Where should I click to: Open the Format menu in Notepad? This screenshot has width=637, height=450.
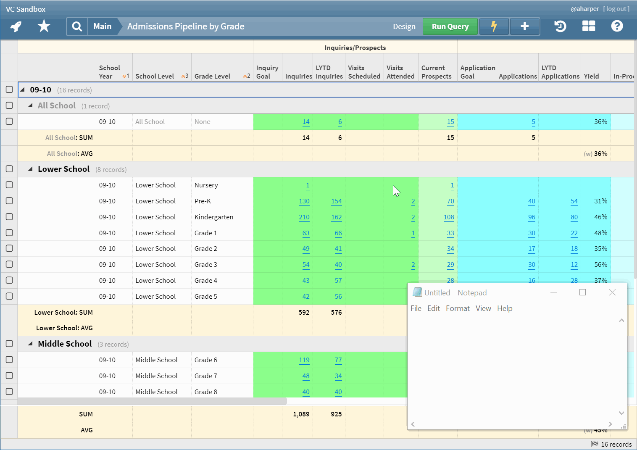[x=458, y=308]
